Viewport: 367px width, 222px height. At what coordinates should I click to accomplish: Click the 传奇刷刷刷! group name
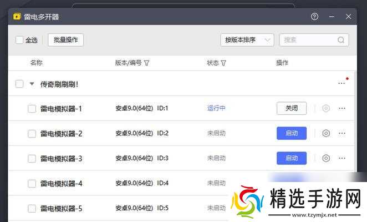(x=59, y=84)
